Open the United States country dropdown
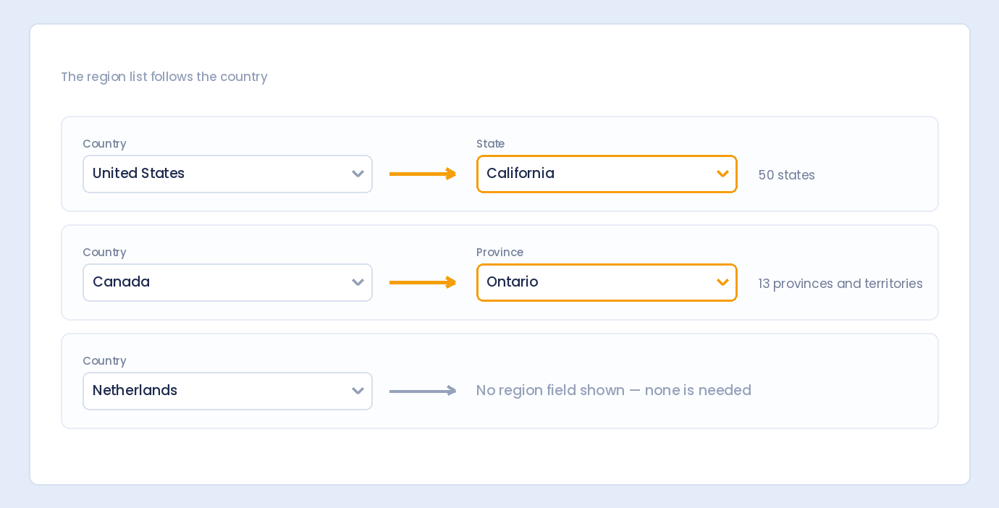Screen dimensions: 999x508 pyautogui.click(x=227, y=174)
